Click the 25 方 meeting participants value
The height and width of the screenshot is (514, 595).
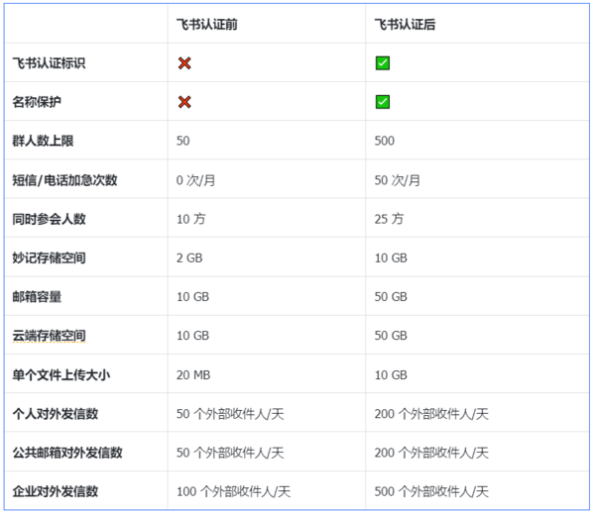tap(389, 219)
